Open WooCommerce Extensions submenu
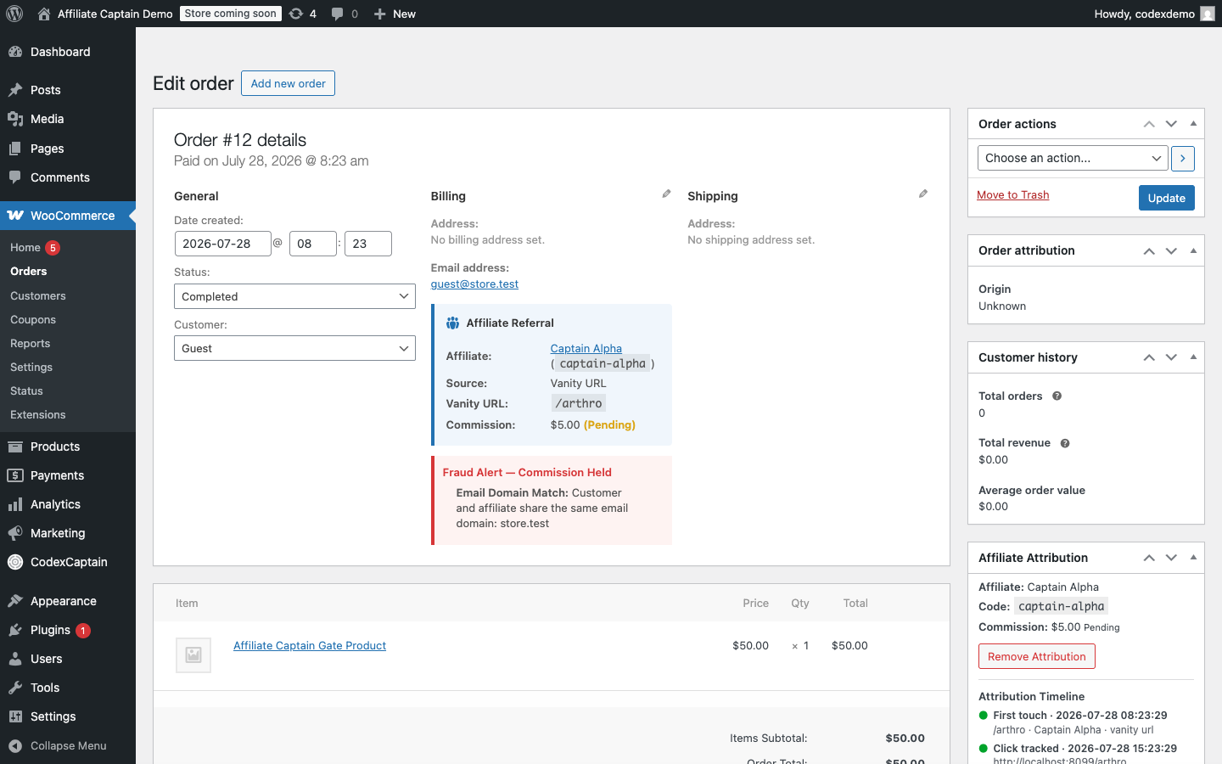The width and height of the screenshot is (1222, 764). (38, 414)
